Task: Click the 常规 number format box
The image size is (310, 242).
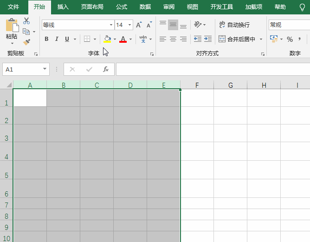Action: 289,25
